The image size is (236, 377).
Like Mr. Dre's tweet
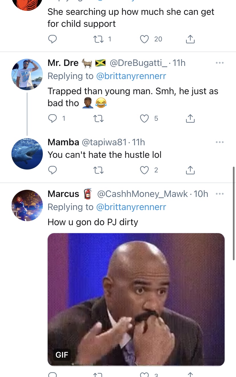point(145,118)
